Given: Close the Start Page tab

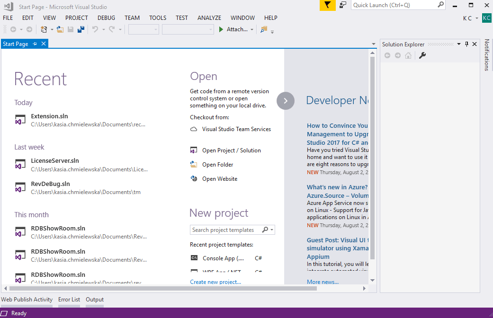Looking at the screenshot, I should 44,44.
